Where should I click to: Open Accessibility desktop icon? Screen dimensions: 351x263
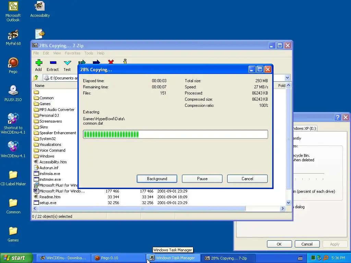(40, 9)
